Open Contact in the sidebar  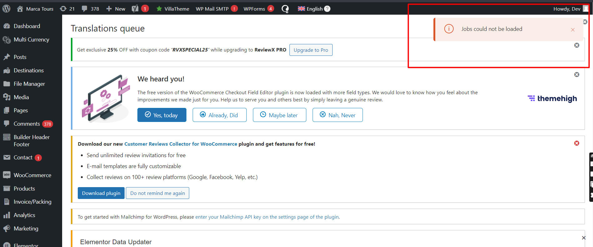pyautogui.click(x=23, y=157)
